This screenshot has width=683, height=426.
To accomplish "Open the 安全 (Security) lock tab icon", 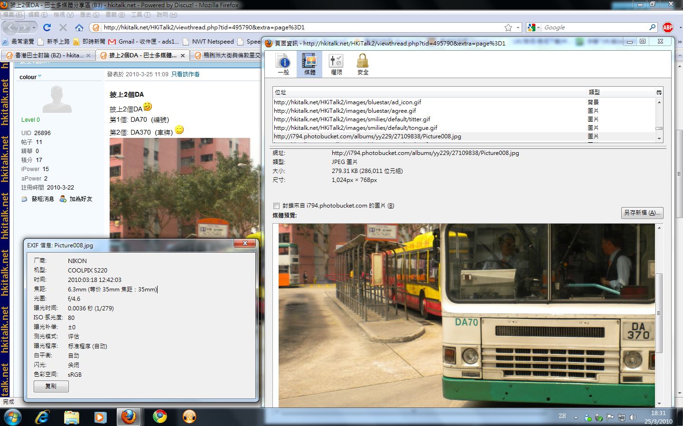I will [363, 64].
